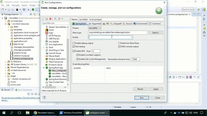Click the New launch configuration icon
Image resolution: width=207 pixels, height=116 pixels.
(x=43, y=19)
